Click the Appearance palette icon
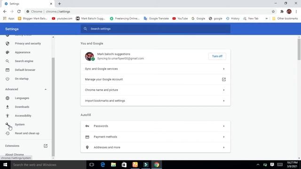The height and width of the screenshot is (169, 301). tap(8, 52)
